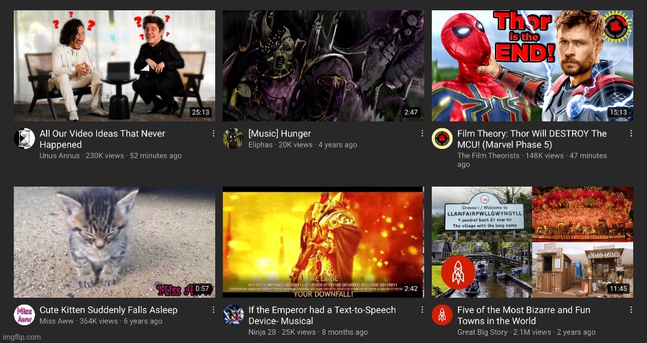Click the Eliphas channel name
This screenshot has width=647, height=343.
tap(261, 145)
